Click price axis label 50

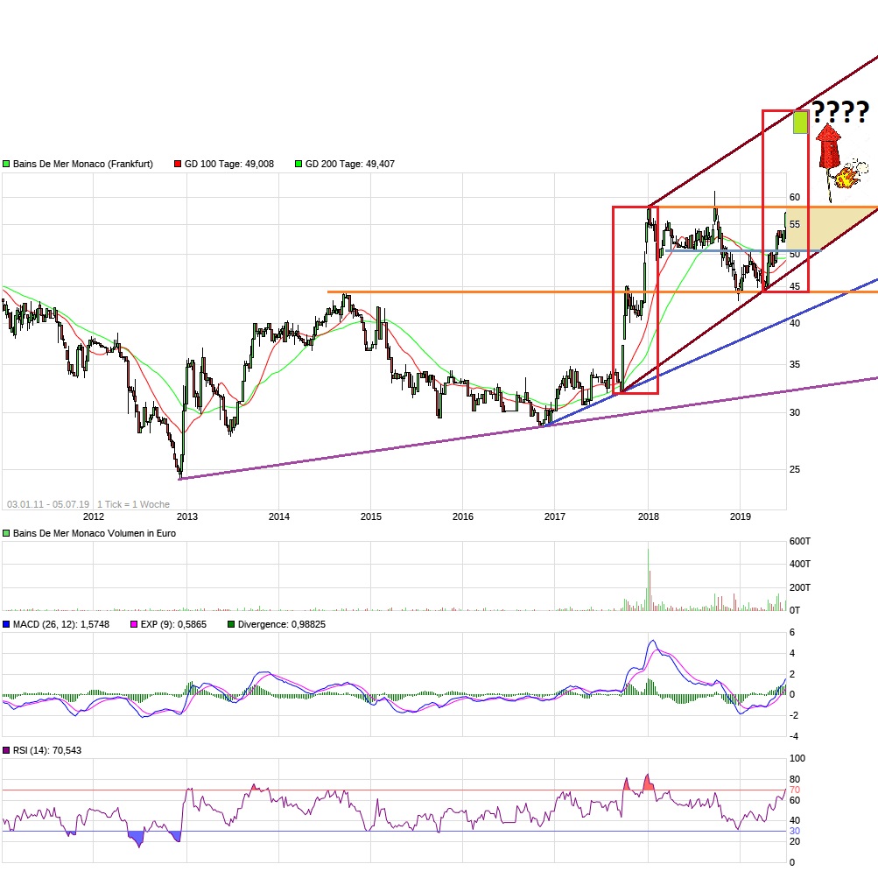[795, 255]
